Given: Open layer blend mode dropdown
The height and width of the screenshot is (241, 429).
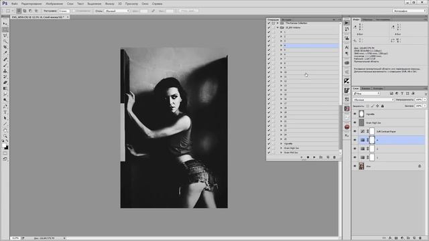Looking at the screenshot, I should click(x=373, y=100).
